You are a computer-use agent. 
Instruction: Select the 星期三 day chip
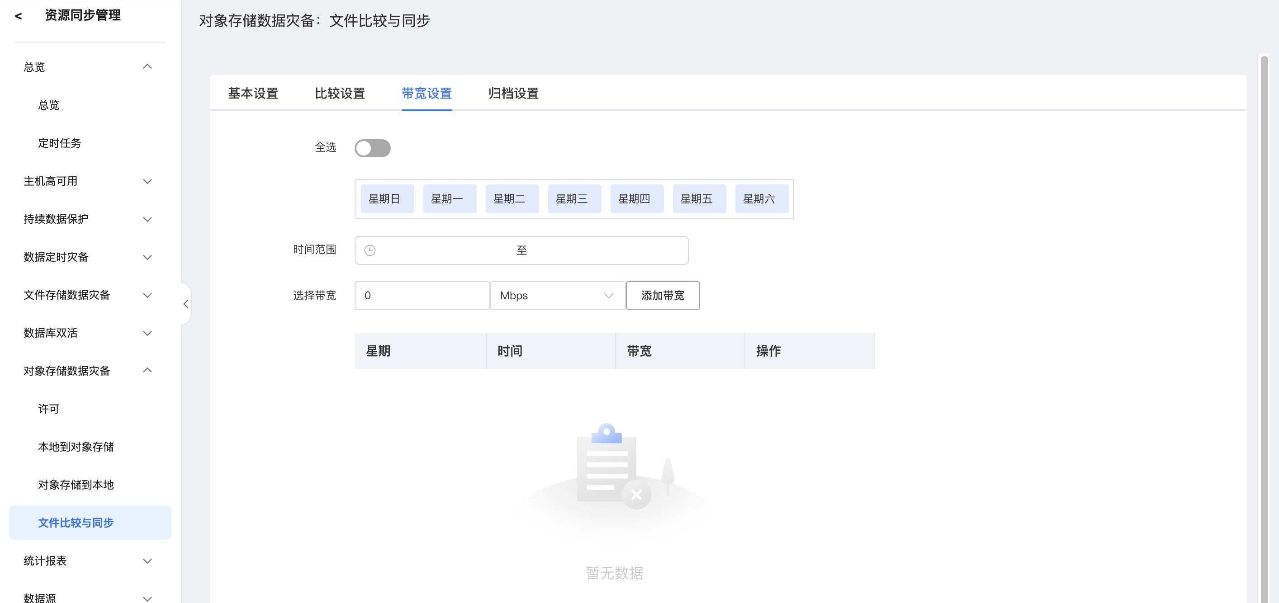(x=574, y=199)
